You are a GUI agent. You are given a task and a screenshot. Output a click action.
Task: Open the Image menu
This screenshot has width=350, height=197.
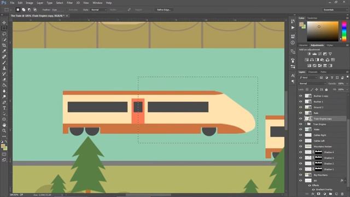[29, 3]
